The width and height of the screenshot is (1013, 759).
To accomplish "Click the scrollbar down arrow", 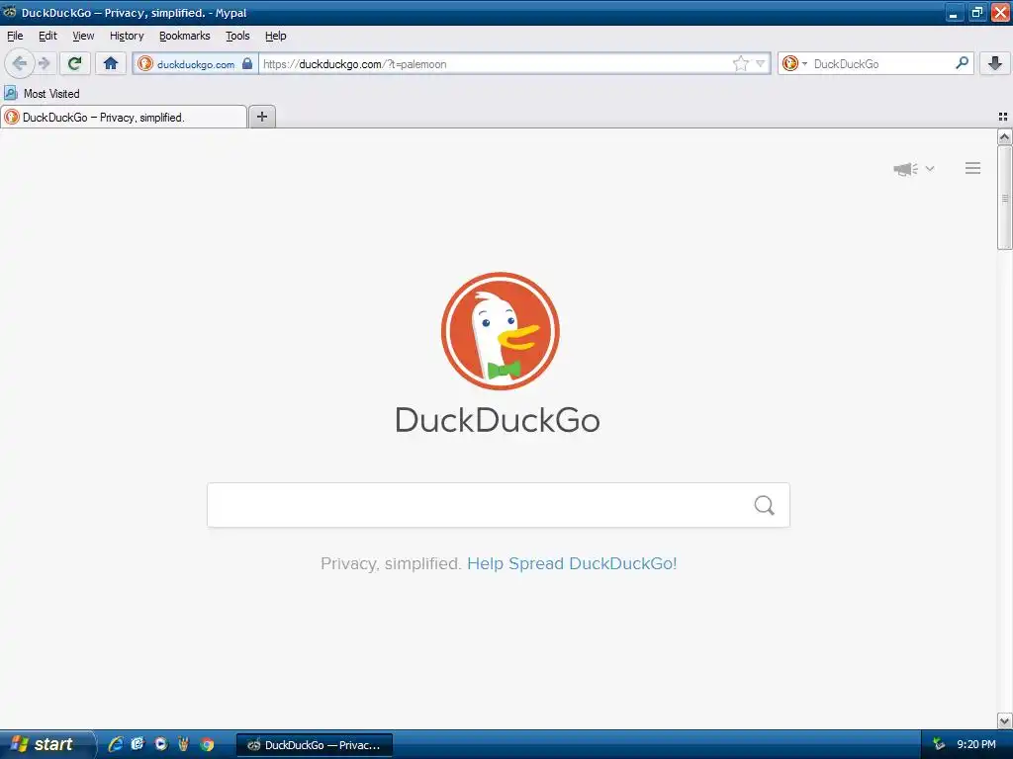I will point(1004,720).
